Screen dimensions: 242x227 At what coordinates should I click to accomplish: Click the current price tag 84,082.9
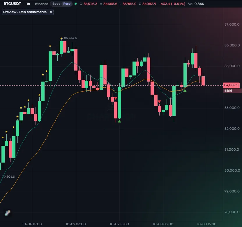[231, 85]
